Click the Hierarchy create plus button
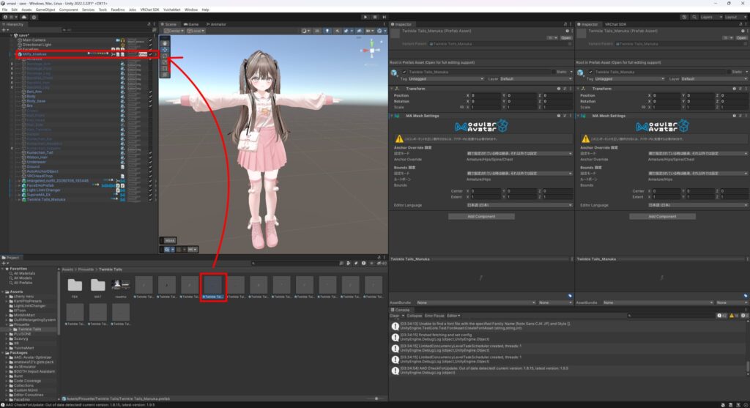Screen dimensions: 750x408 point(5,31)
